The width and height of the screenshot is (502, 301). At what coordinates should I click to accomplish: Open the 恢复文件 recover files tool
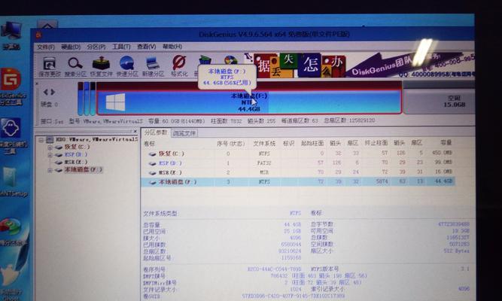point(101,66)
